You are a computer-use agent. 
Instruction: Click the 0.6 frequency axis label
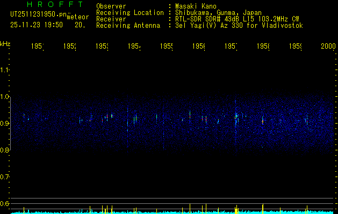pos(4,203)
